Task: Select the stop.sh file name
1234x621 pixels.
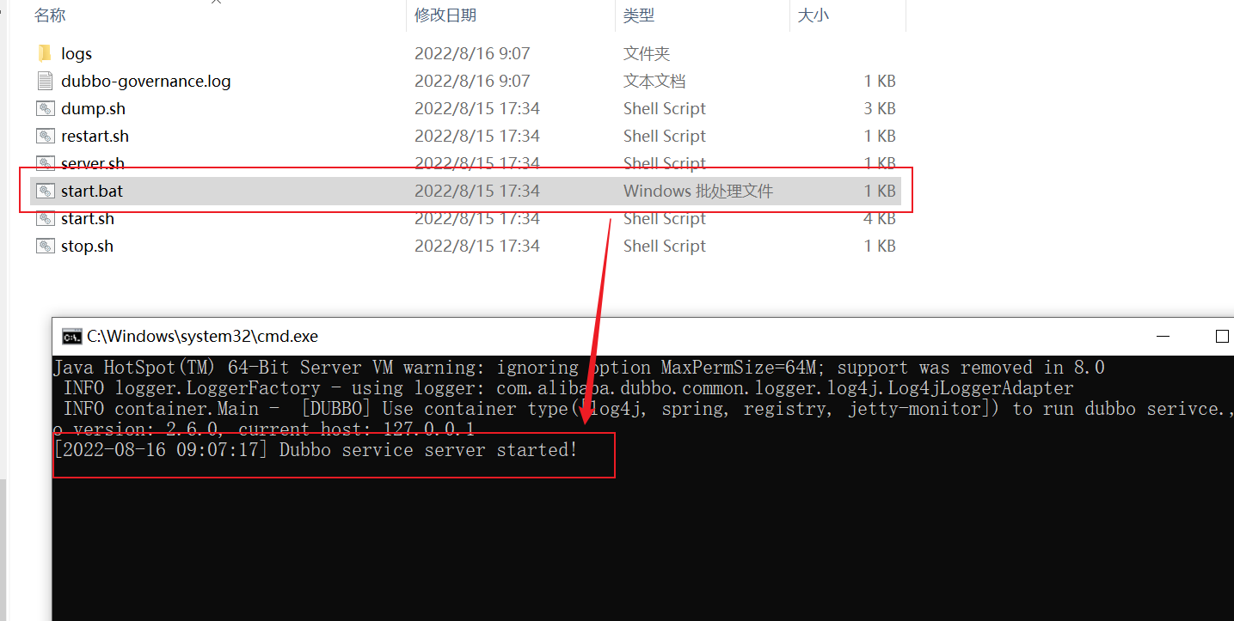Action: [87, 246]
